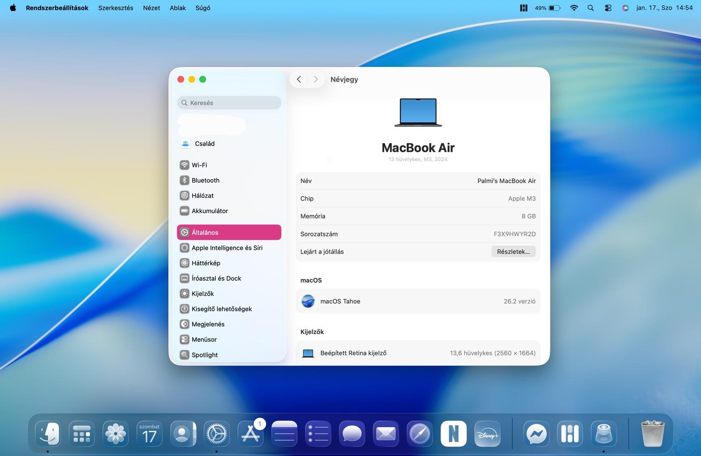Screen dimensions: 701x456
Task: Click the "13,6 hüvelykes (2560 × 1664)" resolution text
Action: (x=492, y=353)
